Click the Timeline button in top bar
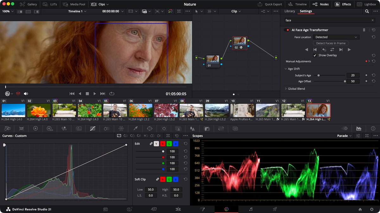Screen dimensions: 380x213 pyautogui.click(x=298, y=4)
